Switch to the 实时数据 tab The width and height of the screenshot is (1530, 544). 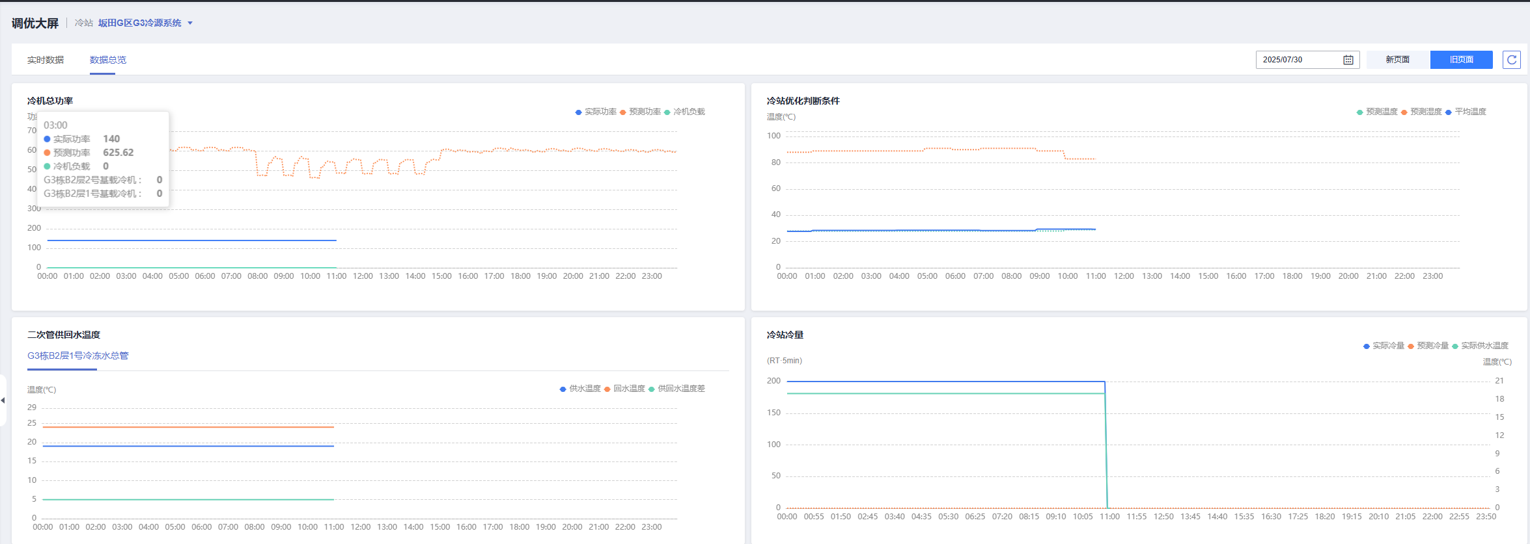pos(46,60)
